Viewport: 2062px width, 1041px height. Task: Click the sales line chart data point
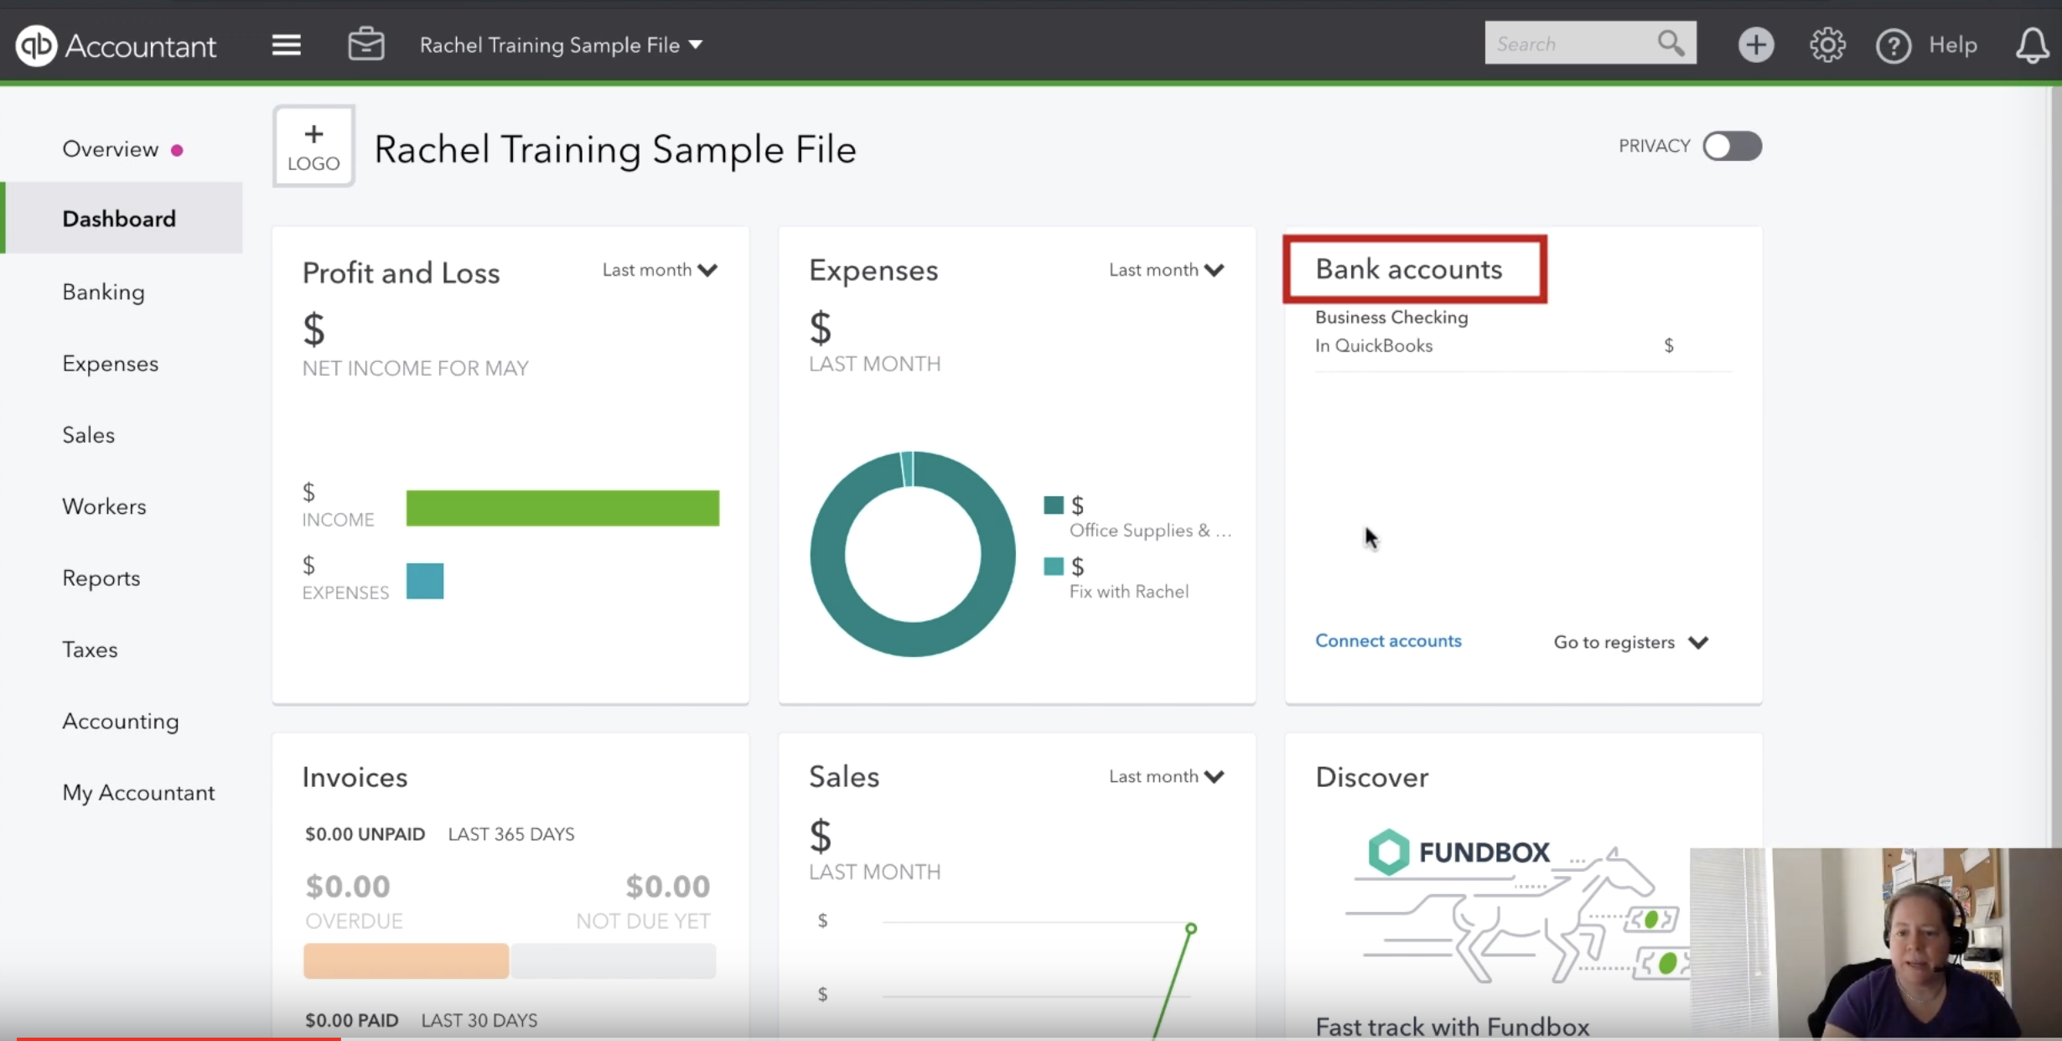(1190, 929)
